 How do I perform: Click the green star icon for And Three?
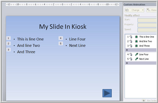coord(136,46)
